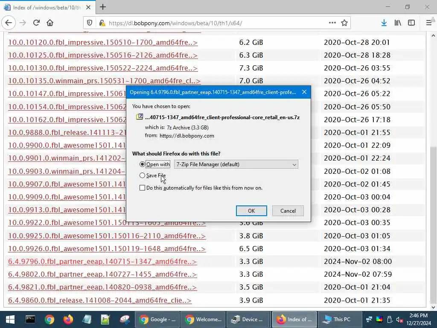The width and height of the screenshot is (437, 328).
Task: View the site security padlock warning
Action: [x=102, y=23]
